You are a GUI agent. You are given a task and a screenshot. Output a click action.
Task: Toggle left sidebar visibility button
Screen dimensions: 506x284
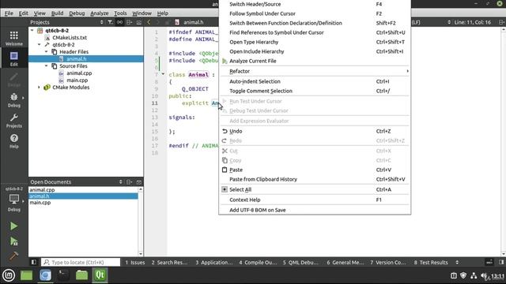[x=33, y=262]
